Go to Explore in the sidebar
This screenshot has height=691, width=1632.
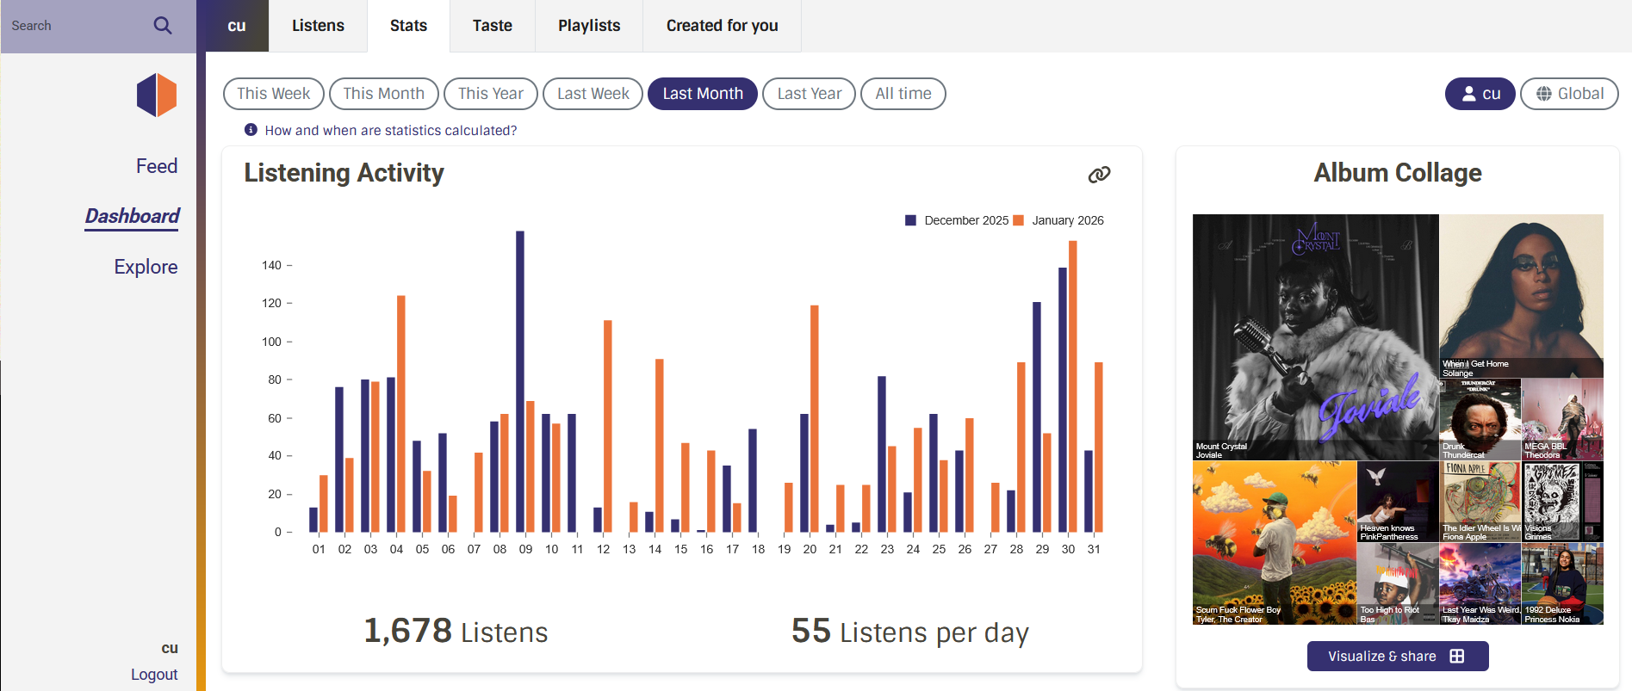coord(146,267)
